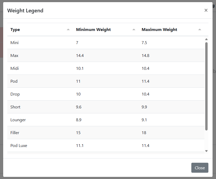The height and width of the screenshot is (179, 216).
Task: Click the scrollbar down arrow
Action: (x=206, y=151)
